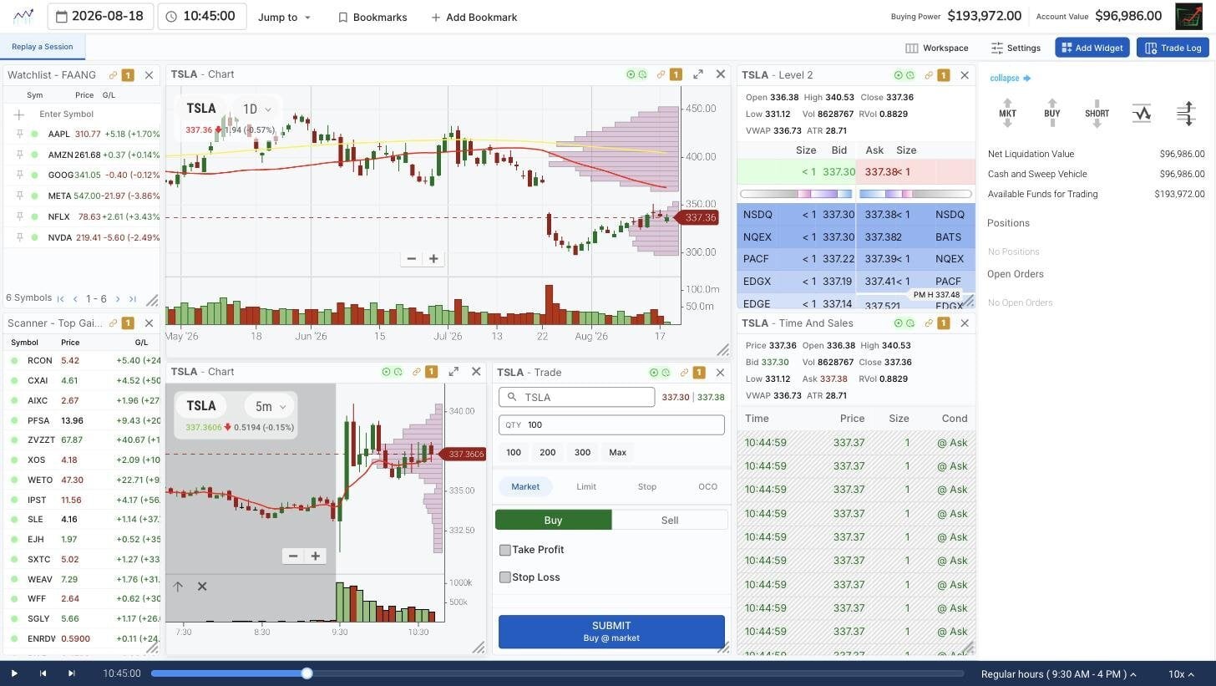Pin the AAPL row in Watchlist
The image size is (1216, 686).
tap(18, 134)
